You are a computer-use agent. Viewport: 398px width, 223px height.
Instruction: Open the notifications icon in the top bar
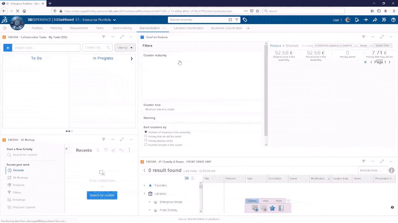coord(357,20)
